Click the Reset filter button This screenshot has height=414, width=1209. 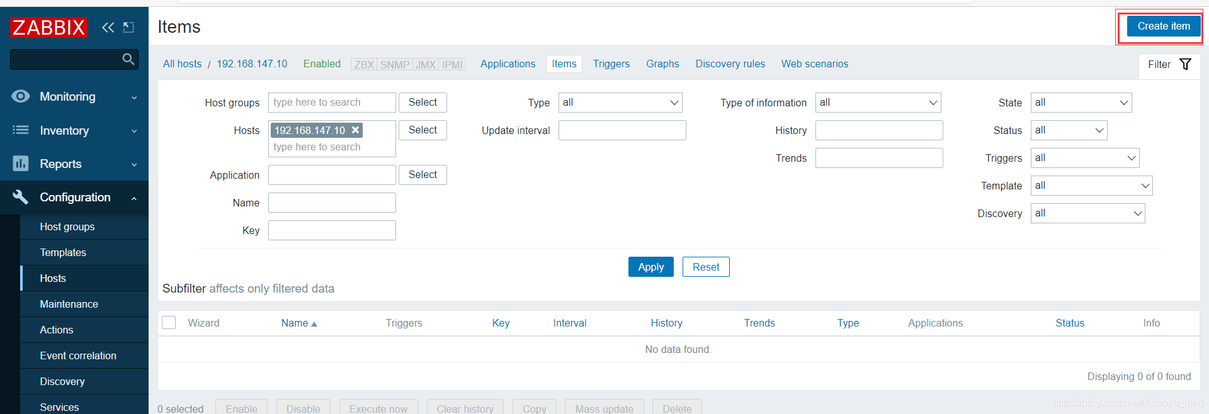[x=706, y=267]
